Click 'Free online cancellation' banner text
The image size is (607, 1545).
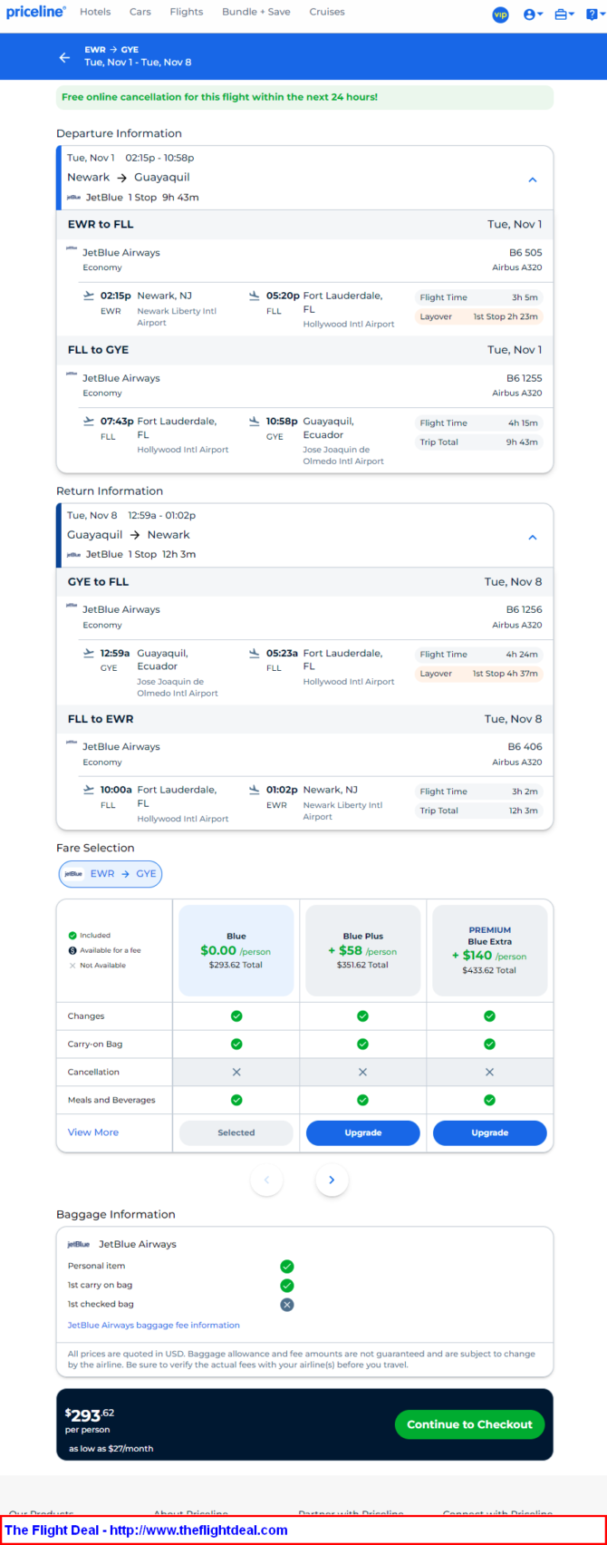pyautogui.click(x=220, y=97)
